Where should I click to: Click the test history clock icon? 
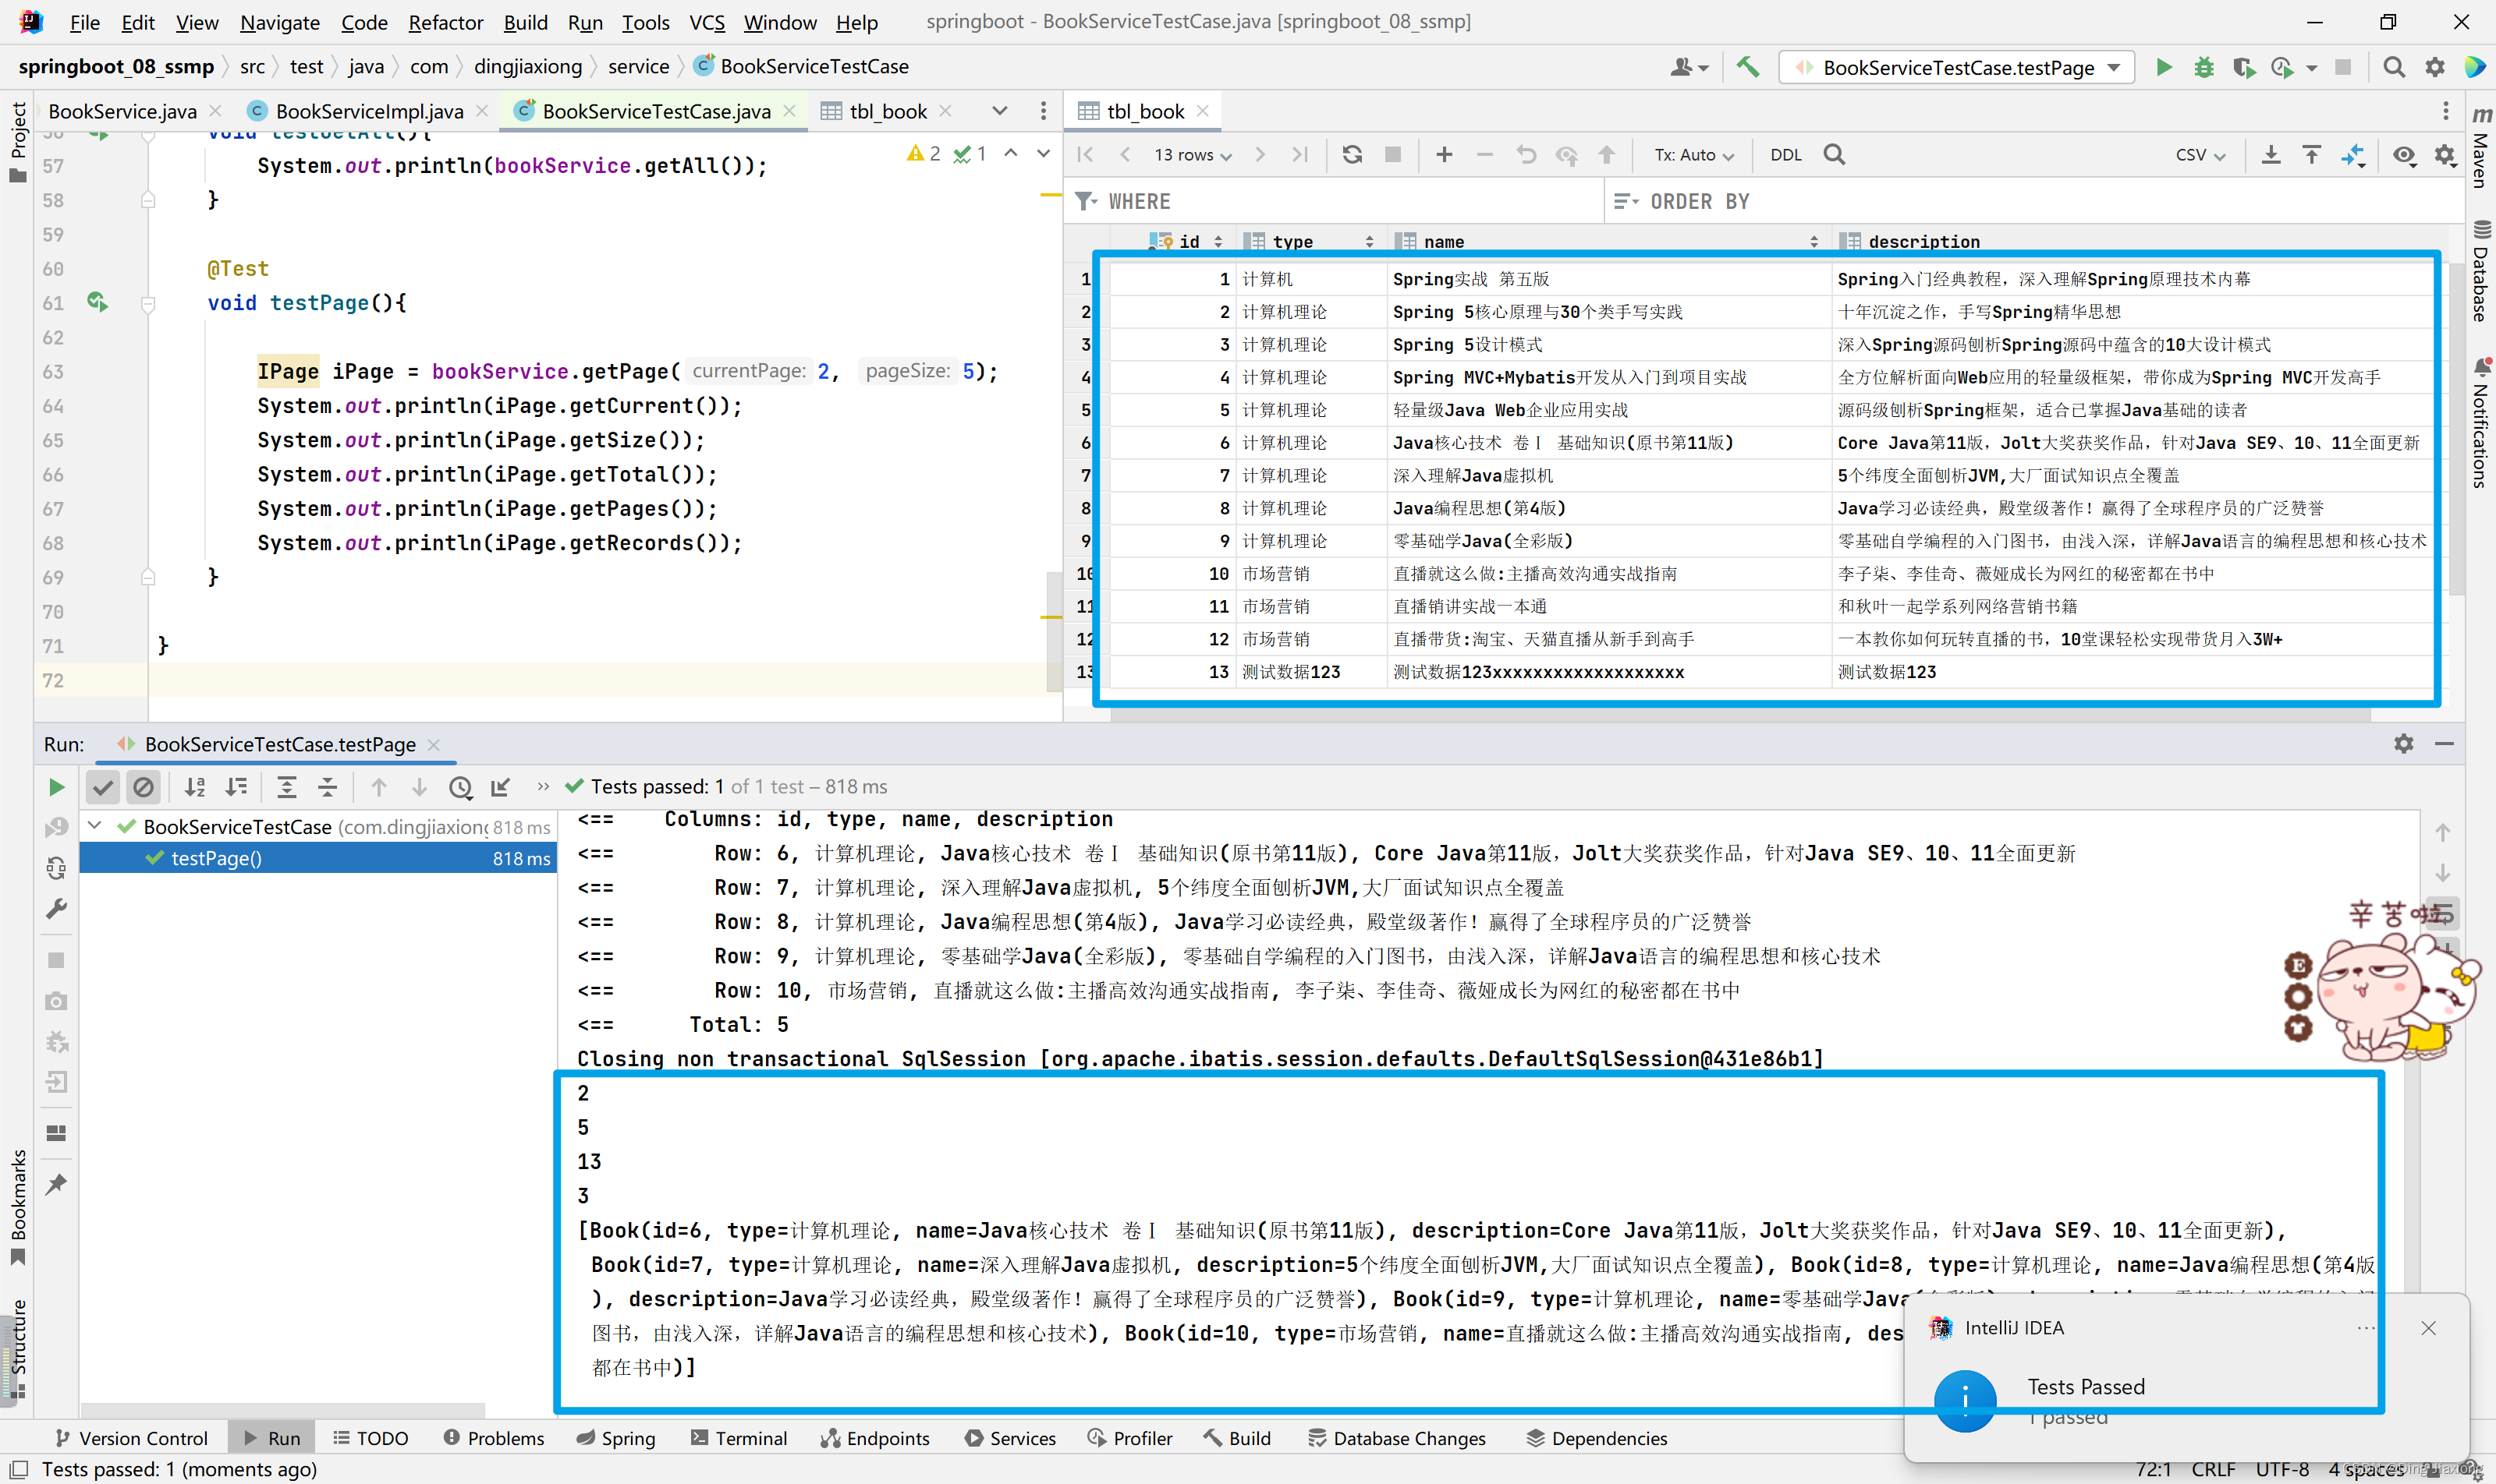coord(459,787)
